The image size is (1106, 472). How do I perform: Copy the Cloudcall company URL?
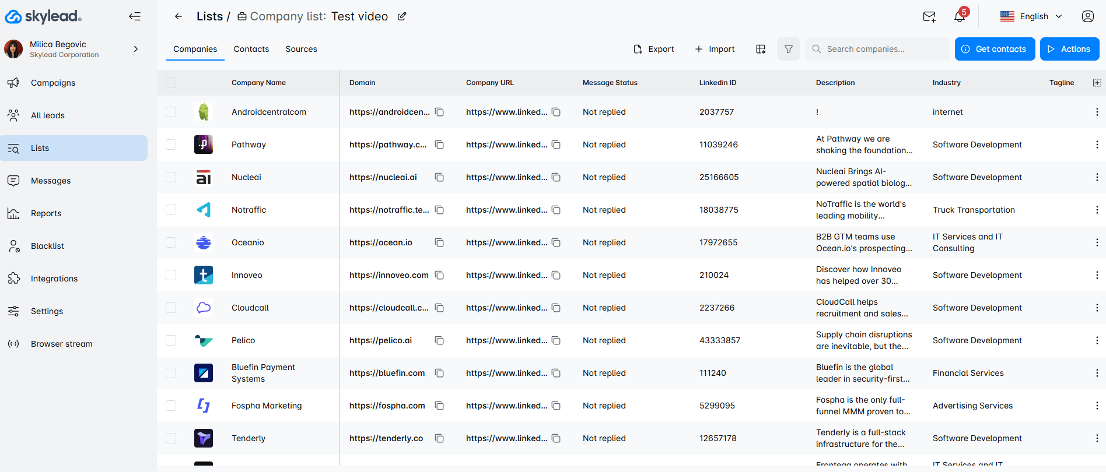pyautogui.click(x=556, y=308)
